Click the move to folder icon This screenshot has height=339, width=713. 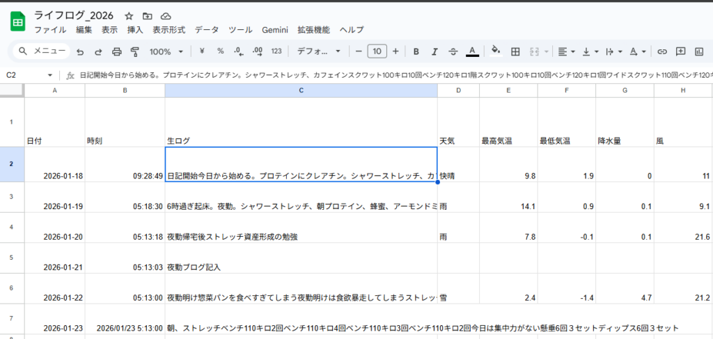point(147,16)
